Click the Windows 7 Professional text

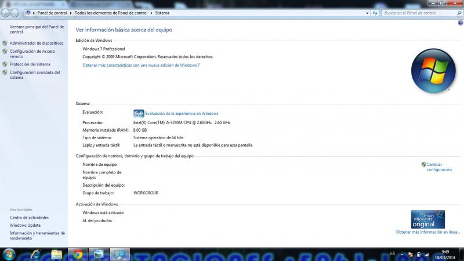click(104, 49)
